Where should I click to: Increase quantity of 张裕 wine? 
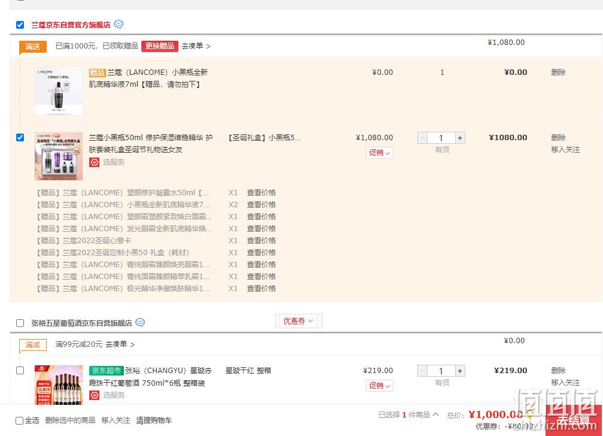pyautogui.click(x=460, y=371)
